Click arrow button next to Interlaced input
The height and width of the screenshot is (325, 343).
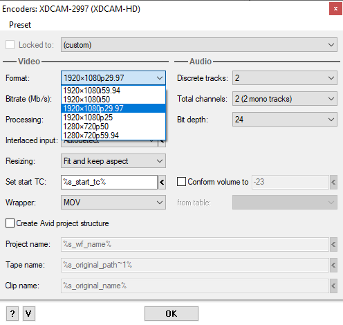[x=162, y=143]
